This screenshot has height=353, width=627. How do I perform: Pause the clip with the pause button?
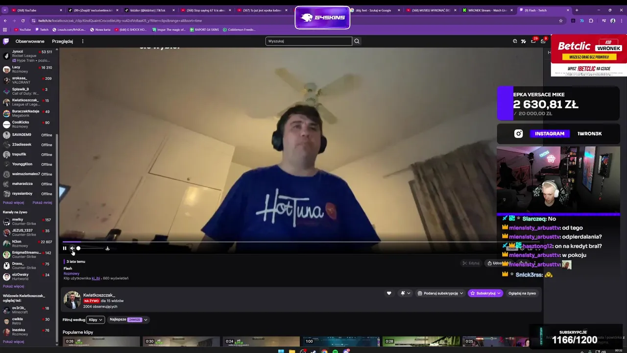pyautogui.click(x=64, y=248)
